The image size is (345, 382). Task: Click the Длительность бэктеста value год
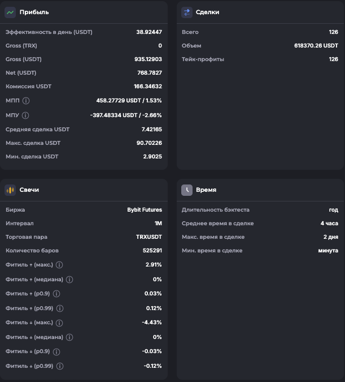pos(333,210)
